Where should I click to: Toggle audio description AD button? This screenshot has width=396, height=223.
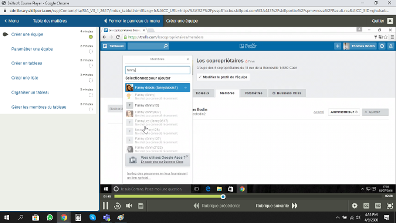[x=378, y=206]
